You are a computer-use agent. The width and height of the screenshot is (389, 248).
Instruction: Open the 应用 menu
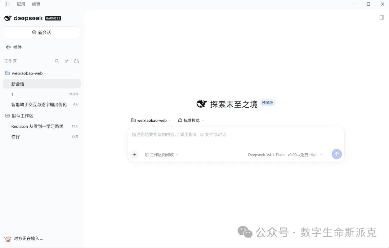coord(21,4)
